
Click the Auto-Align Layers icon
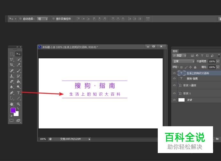148,19
